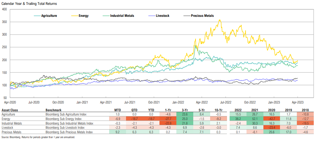This screenshot has height=141, width=317.
Task: Click the Agriculture legend entry
Action: pyautogui.click(x=49, y=16)
